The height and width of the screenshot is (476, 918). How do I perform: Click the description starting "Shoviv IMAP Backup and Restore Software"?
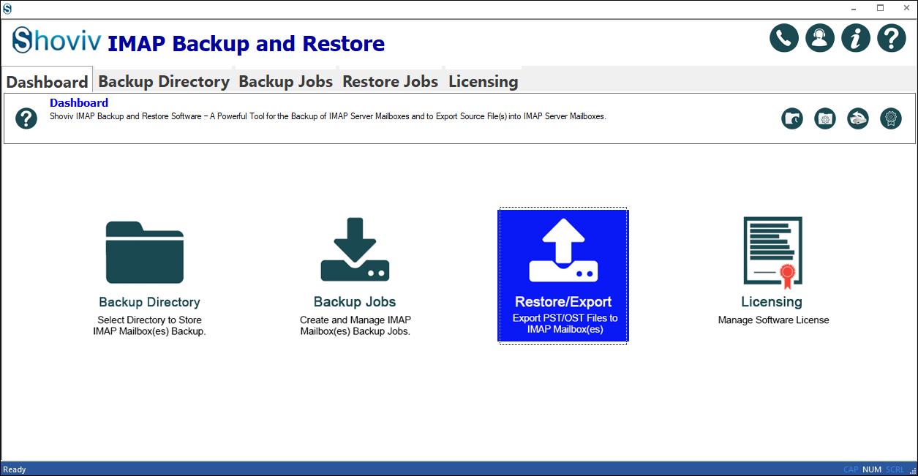point(328,117)
